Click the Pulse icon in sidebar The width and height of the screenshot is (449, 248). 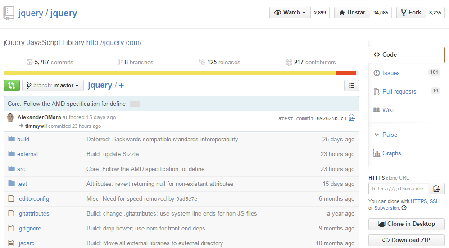[376, 135]
